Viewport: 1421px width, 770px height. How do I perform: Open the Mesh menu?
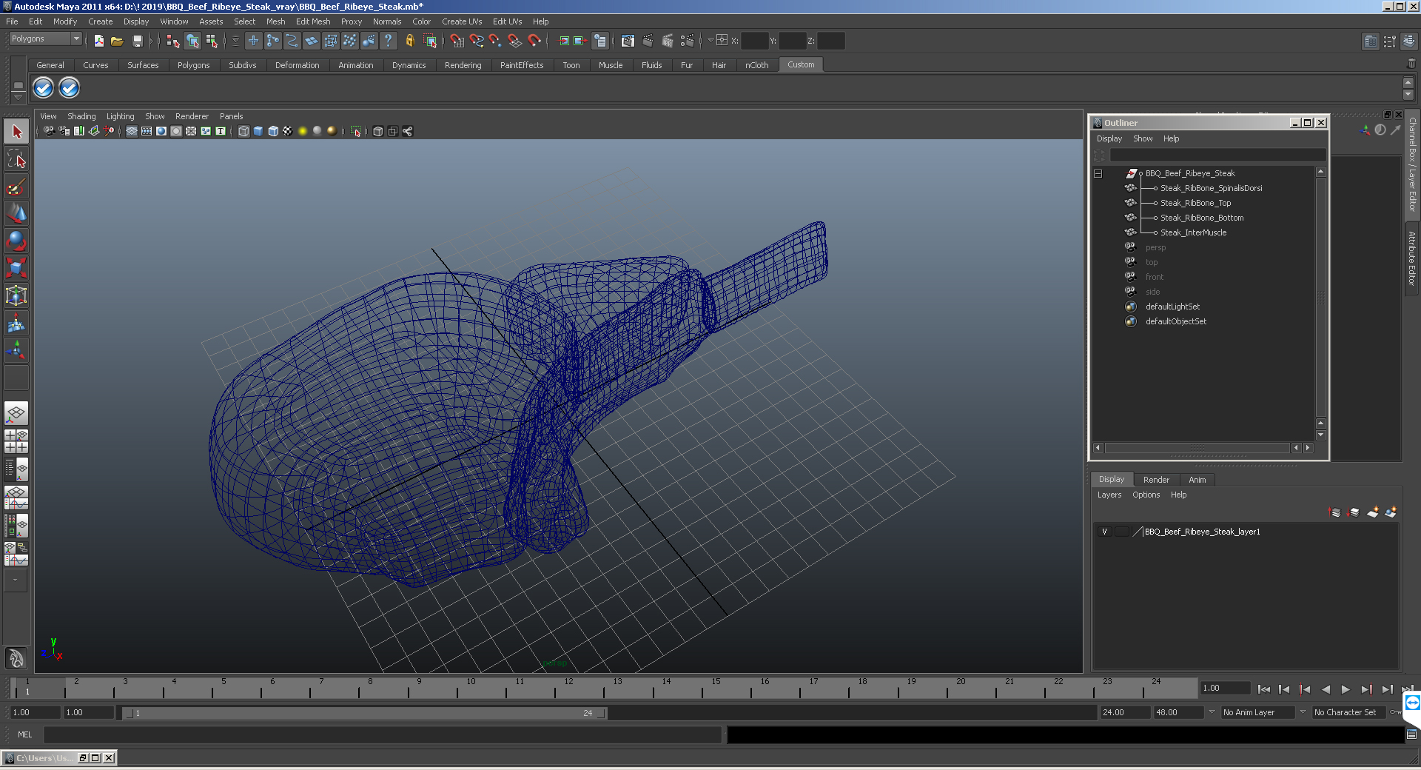[276, 21]
